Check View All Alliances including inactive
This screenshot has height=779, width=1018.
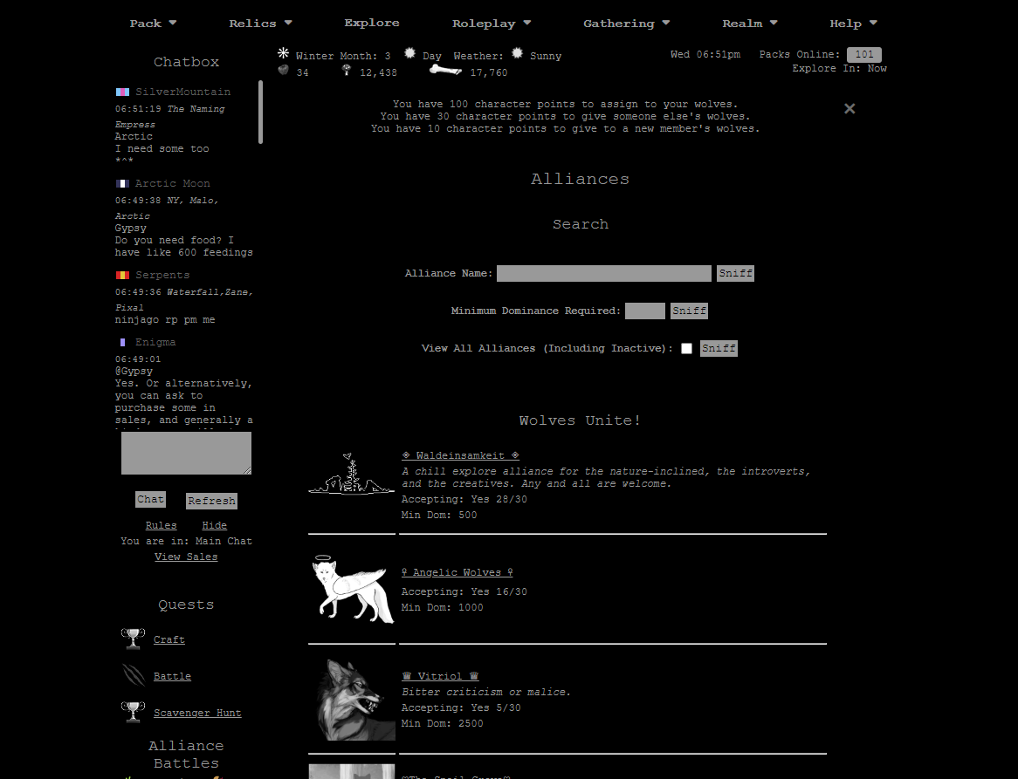tap(686, 349)
